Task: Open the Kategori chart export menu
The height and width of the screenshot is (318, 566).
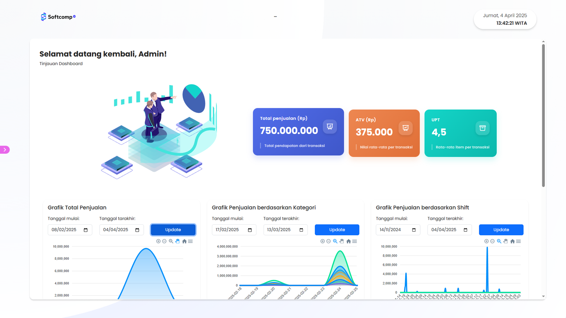Action: 355,241
